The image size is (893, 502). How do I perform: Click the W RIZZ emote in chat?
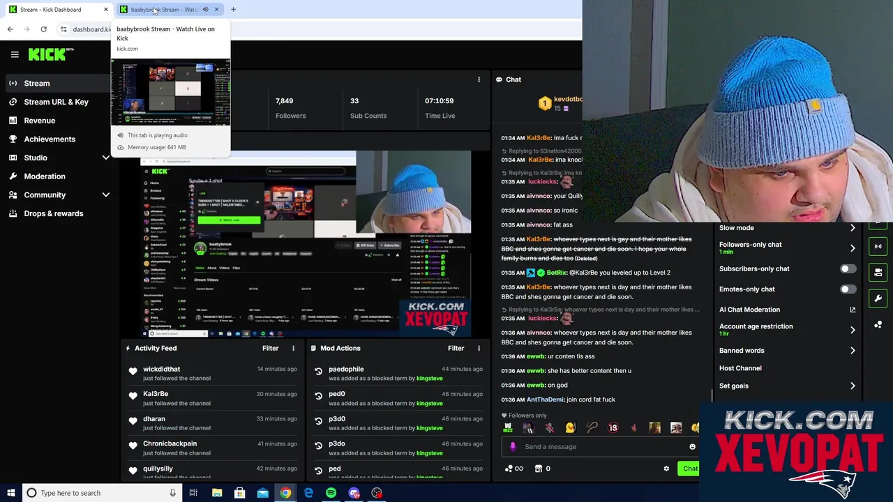tap(508, 428)
